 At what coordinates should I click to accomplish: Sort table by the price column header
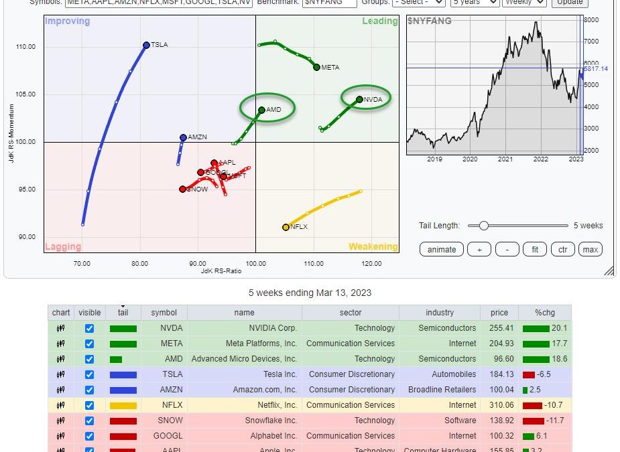(499, 313)
